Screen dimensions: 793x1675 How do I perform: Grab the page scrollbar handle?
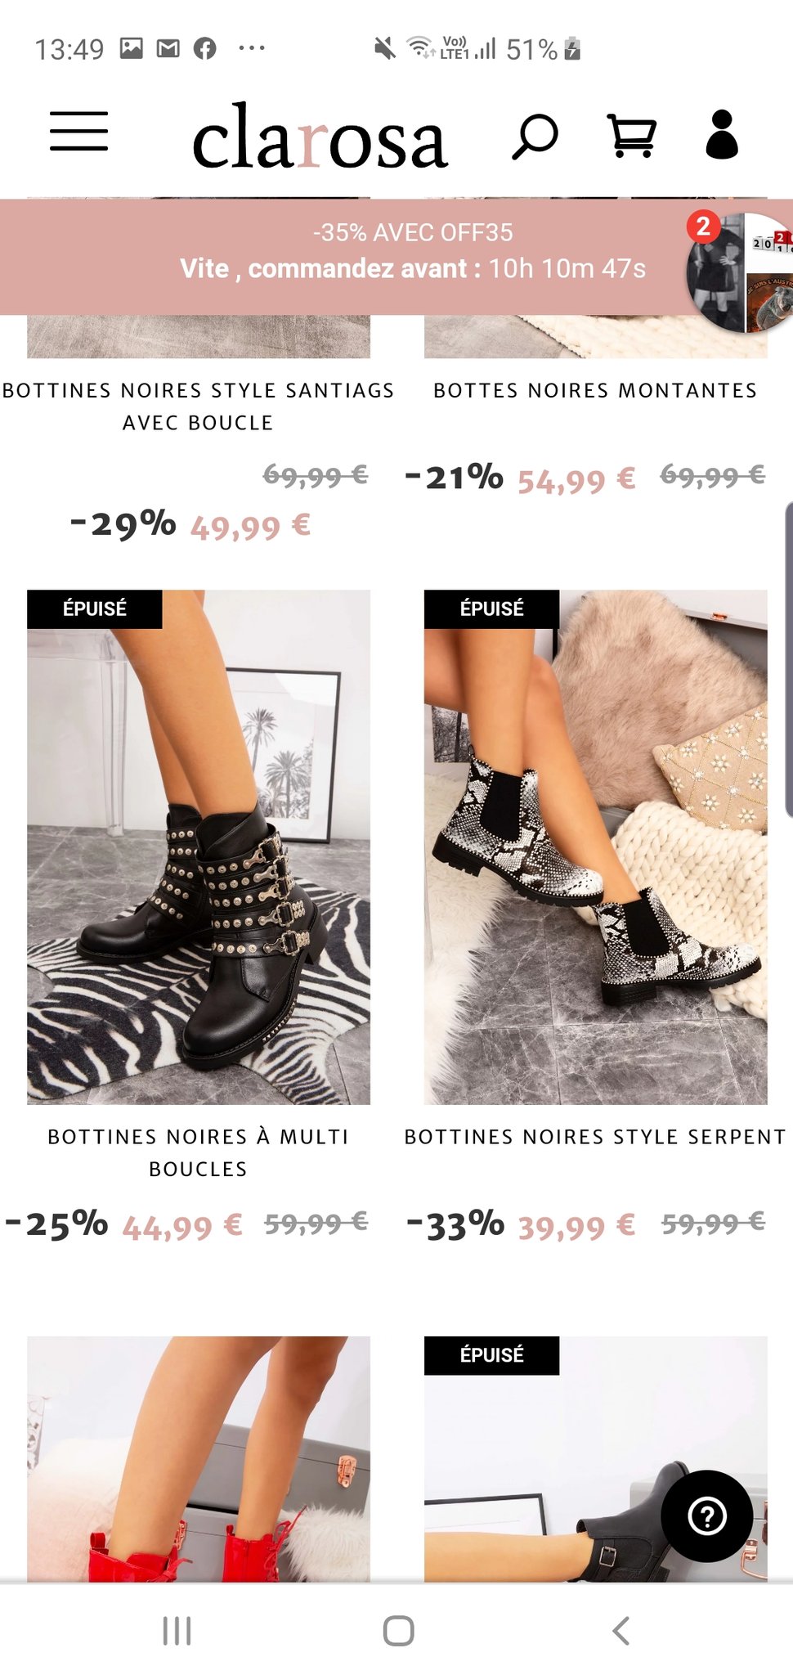coord(789,659)
